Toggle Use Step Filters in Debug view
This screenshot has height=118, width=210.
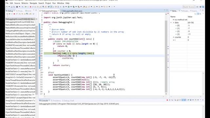point(30,14)
